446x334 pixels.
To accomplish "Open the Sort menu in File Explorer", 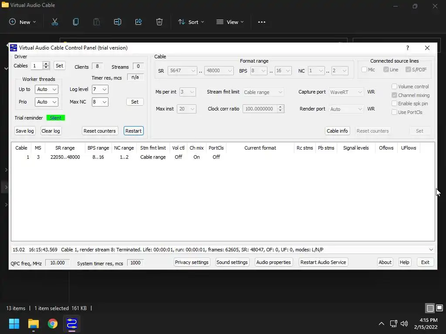I will click(x=191, y=22).
